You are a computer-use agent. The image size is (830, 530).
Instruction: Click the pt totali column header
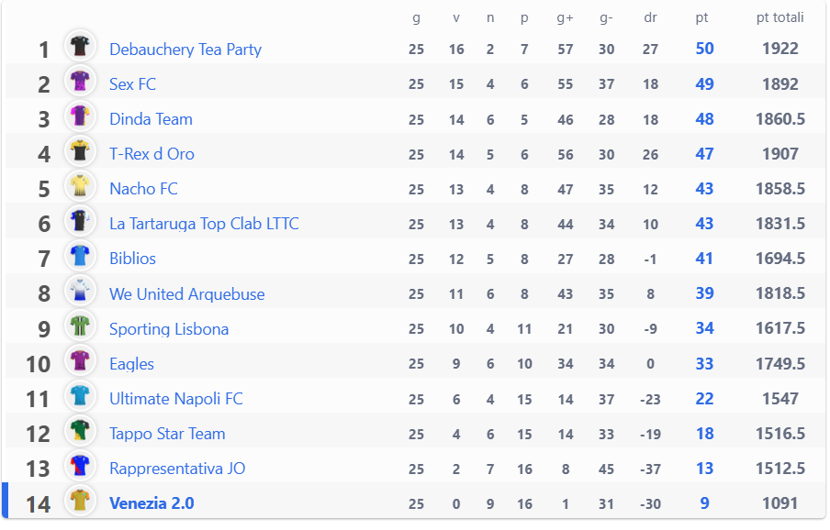click(780, 17)
